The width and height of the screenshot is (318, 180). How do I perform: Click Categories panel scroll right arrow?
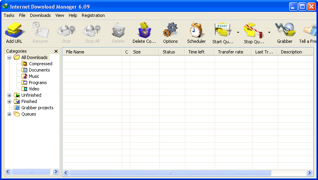[x=56, y=172]
